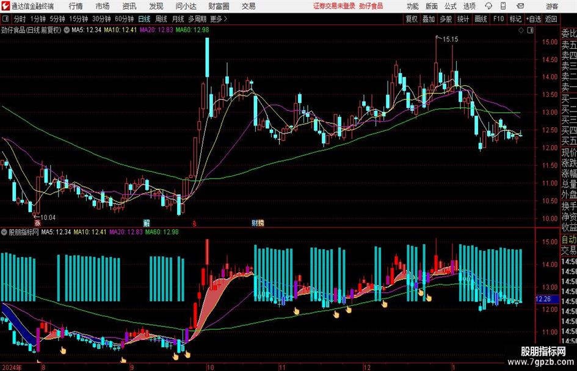
Task: Click the 游客 user label
Action: [551, 6]
